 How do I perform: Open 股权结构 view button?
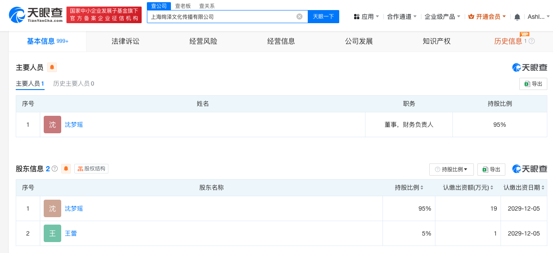(x=91, y=169)
